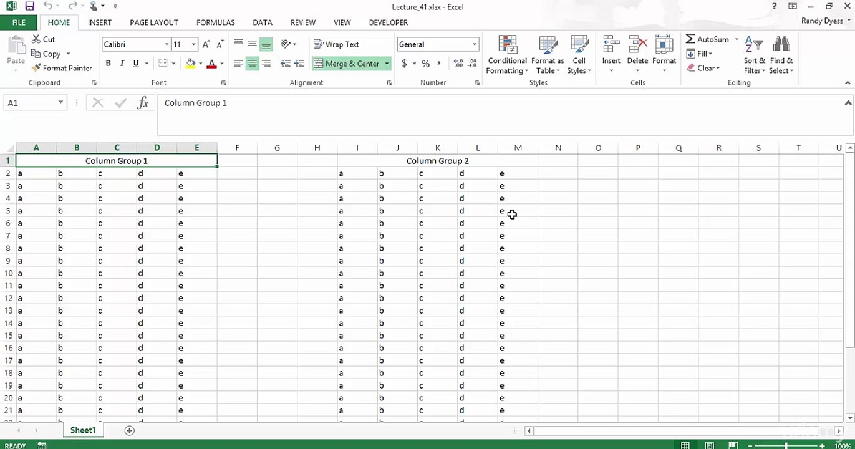This screenshot has height=449, width=855.
Task: Toggle Underline formatting
Action: tap(136, 64)
